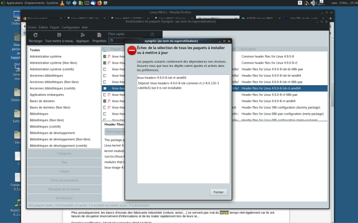This screenshot has width=358, height=223.
Task: Click the Architecture filter button
Action: 64,198
